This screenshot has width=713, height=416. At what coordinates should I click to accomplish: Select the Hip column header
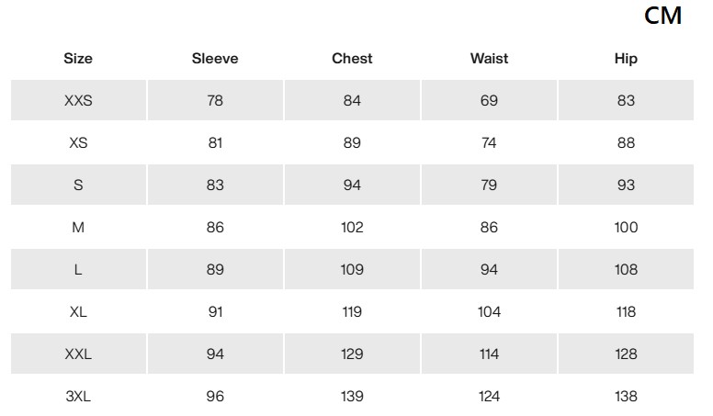pos(626,58)
